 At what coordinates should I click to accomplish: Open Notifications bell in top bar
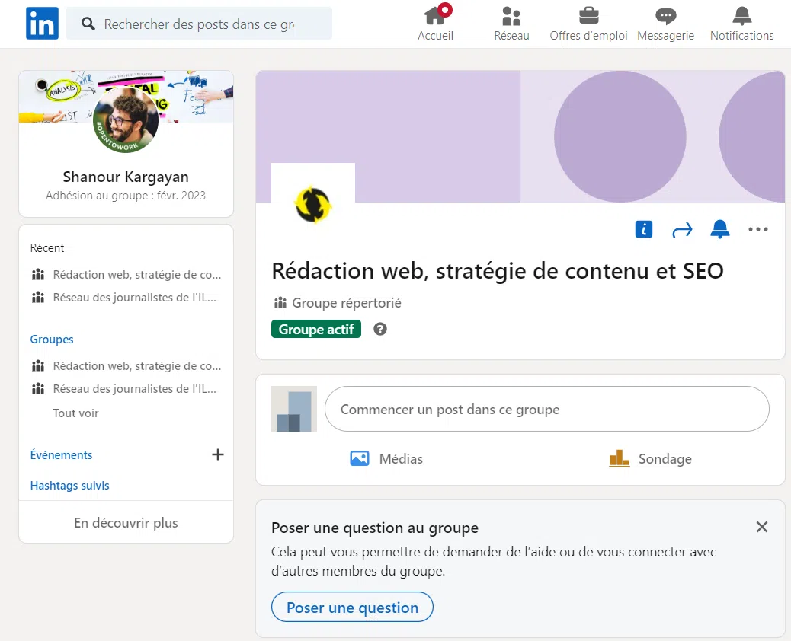click(x=741, y=16)
